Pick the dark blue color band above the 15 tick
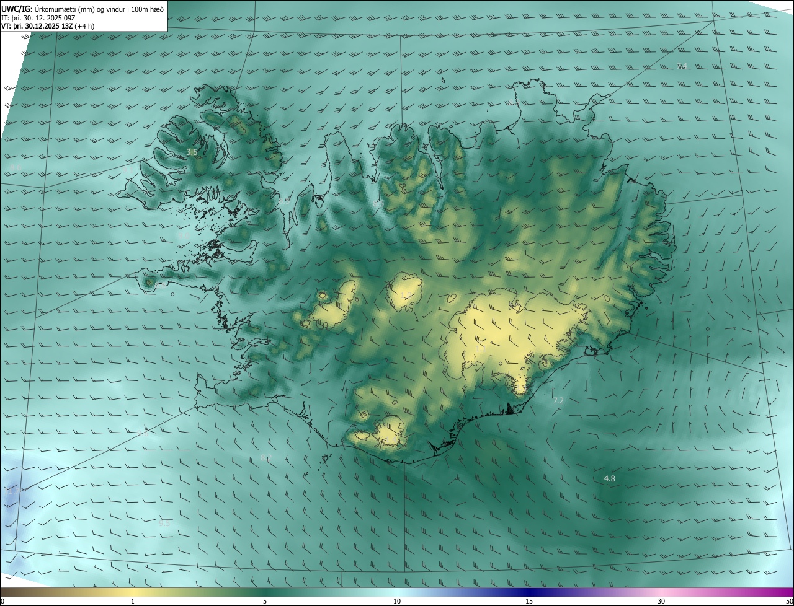The width and height of the screenshot is (794, 606). click(x=529, y=592)
